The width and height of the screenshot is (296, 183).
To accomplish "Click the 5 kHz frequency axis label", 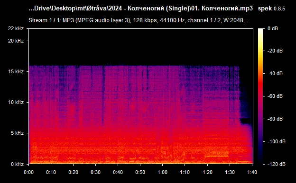I will tap(17, 133).
